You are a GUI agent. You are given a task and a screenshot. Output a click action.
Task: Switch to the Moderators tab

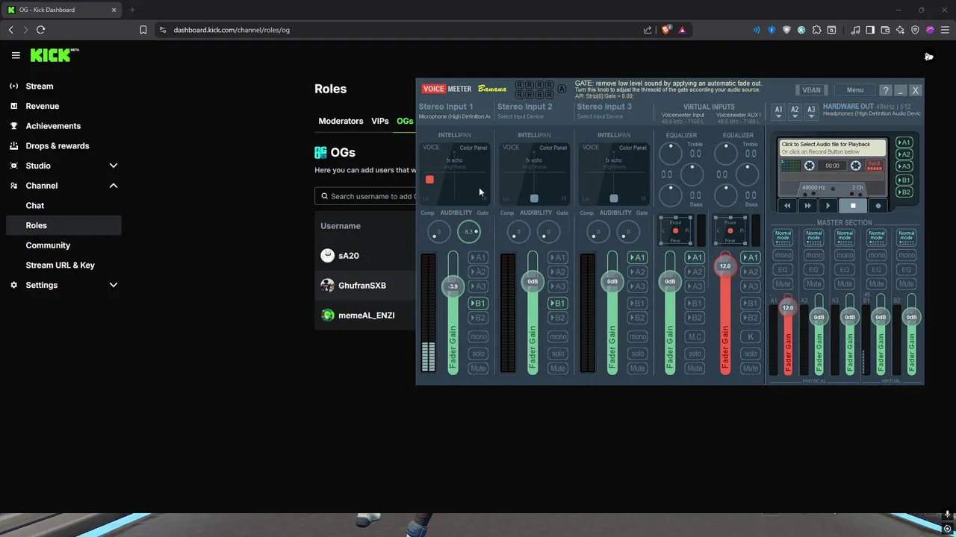click(x=341, y=121)
